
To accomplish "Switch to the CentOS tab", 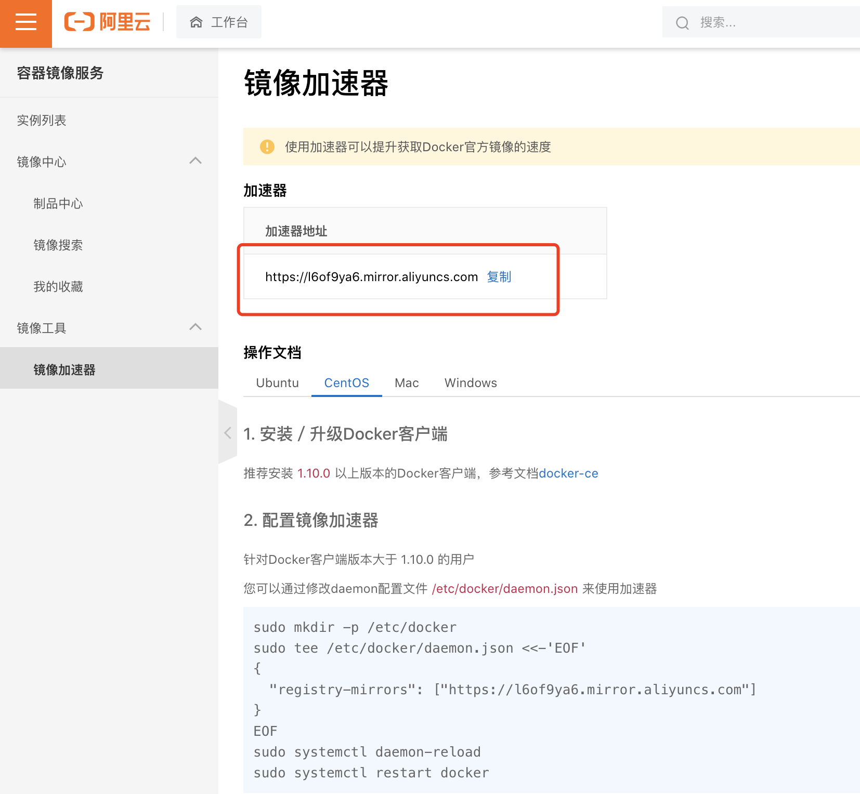I will 347,383.
